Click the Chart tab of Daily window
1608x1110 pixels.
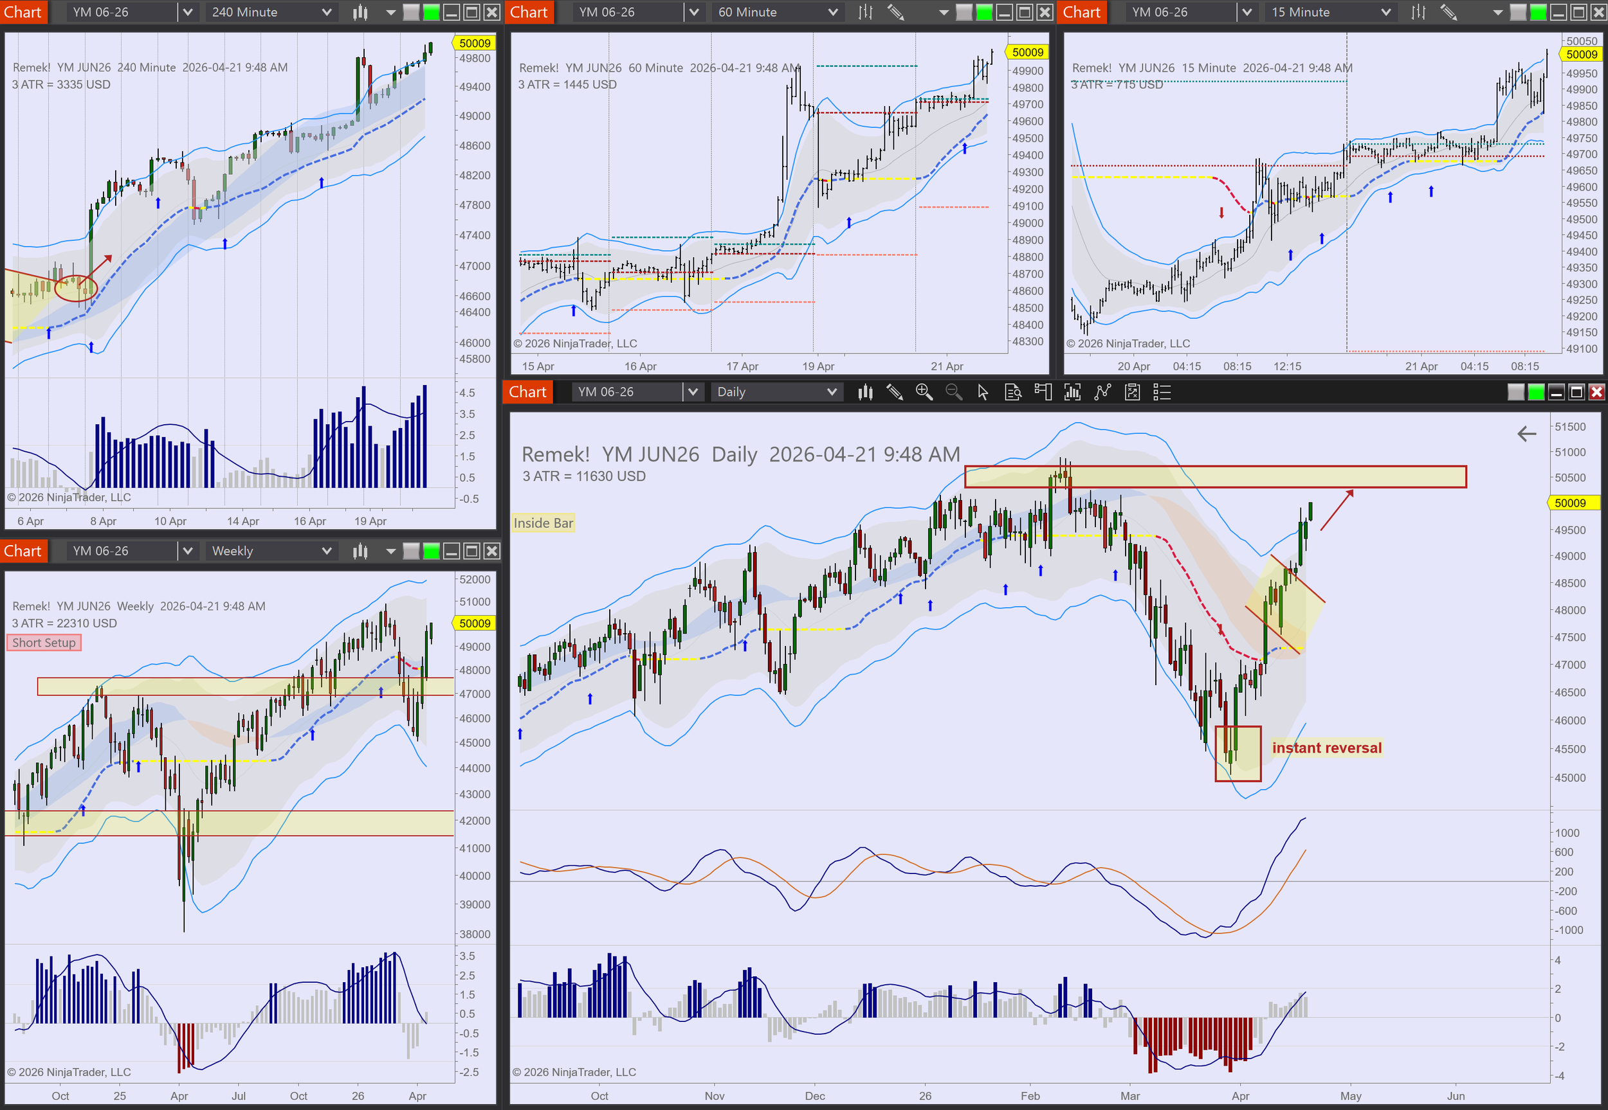point(527,392)
